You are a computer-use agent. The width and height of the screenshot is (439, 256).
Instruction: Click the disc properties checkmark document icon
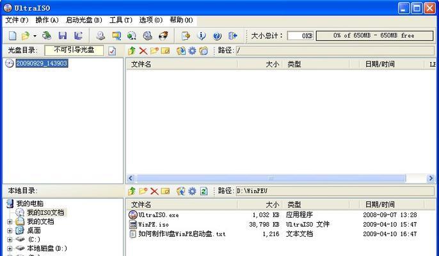pos(112,51)
